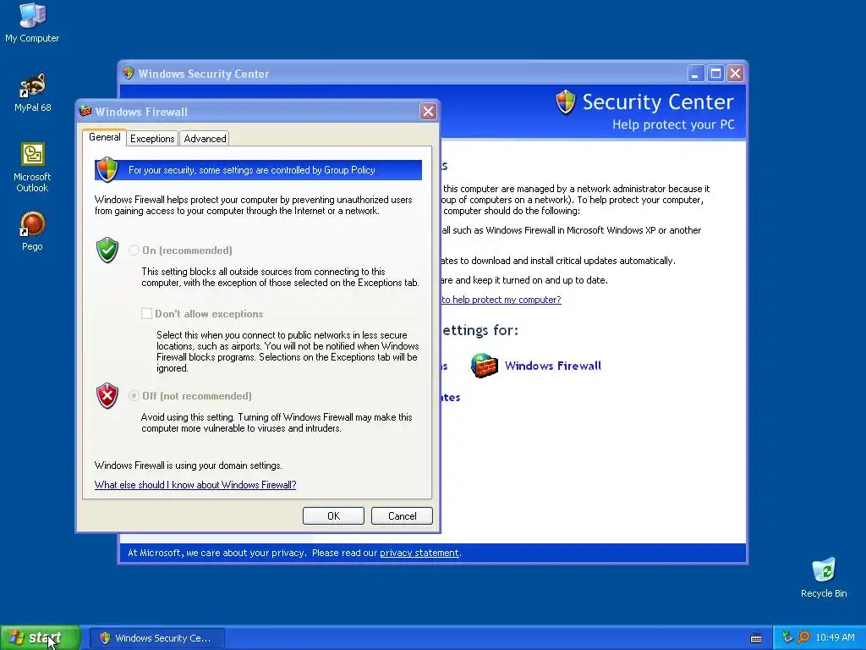Select the On (recommended) radio button
Viewport: 866px width, 650px height.
134,251
